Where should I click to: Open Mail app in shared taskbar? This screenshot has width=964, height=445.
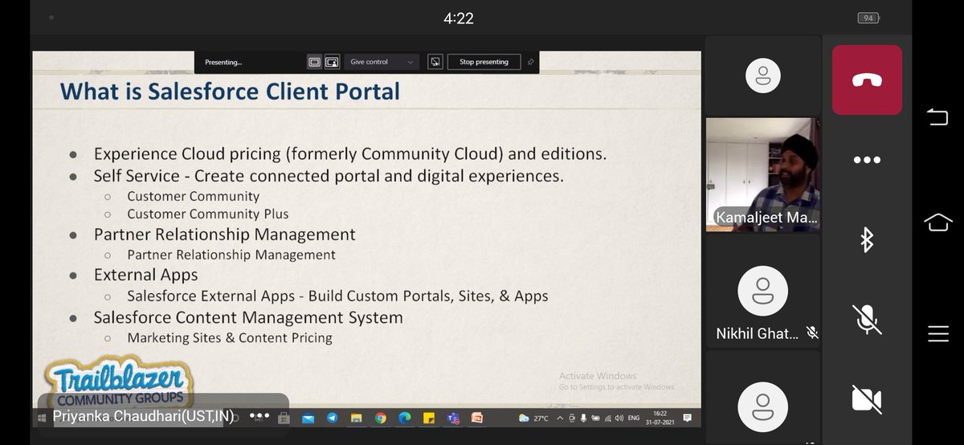click(308, 418)
